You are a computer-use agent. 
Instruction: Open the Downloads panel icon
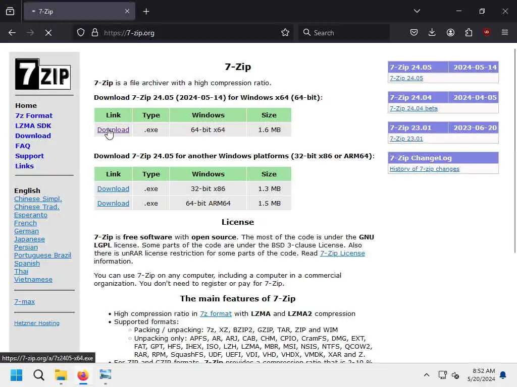(x=432, y=33)
